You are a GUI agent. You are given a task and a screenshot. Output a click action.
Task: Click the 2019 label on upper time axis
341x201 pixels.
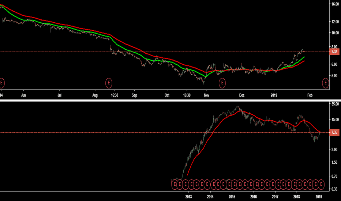click(274, 95)
